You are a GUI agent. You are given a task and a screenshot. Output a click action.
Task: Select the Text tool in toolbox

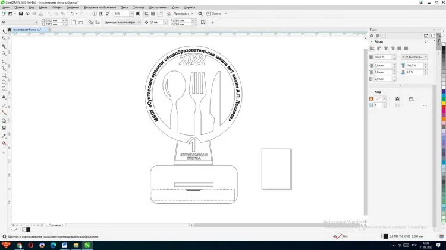pos(4,97)
